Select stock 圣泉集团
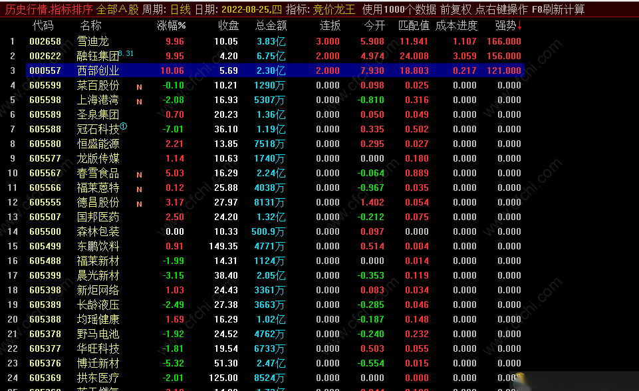Image resolution: width=639 pixels, height=391 pixels. [x=98, y=114]
